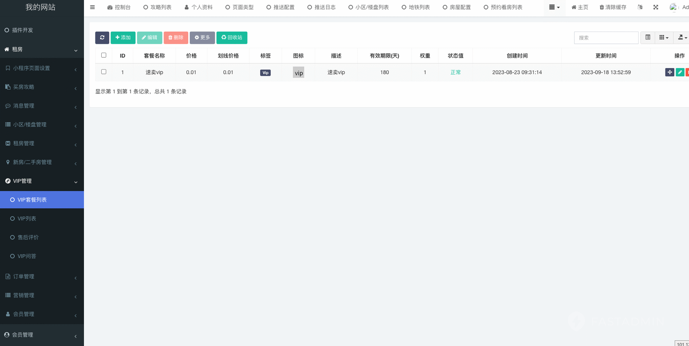This screenshot has width=689, height=346.
Task: Check the checkbox for row ID 1
Action: [104, 72]
